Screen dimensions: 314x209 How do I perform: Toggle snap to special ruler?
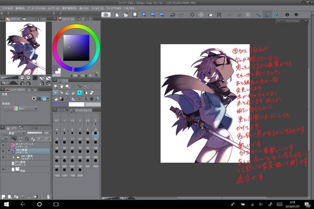coord(267,15)
